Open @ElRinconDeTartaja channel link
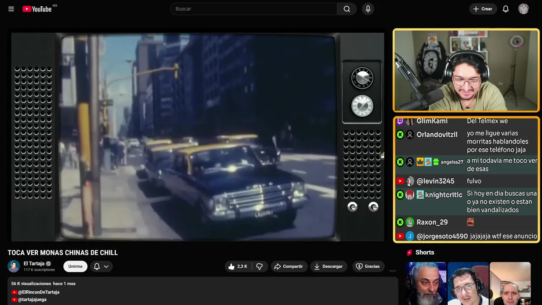Image resolution: width=542 pixels, height=305 pixels. point(39,292)
